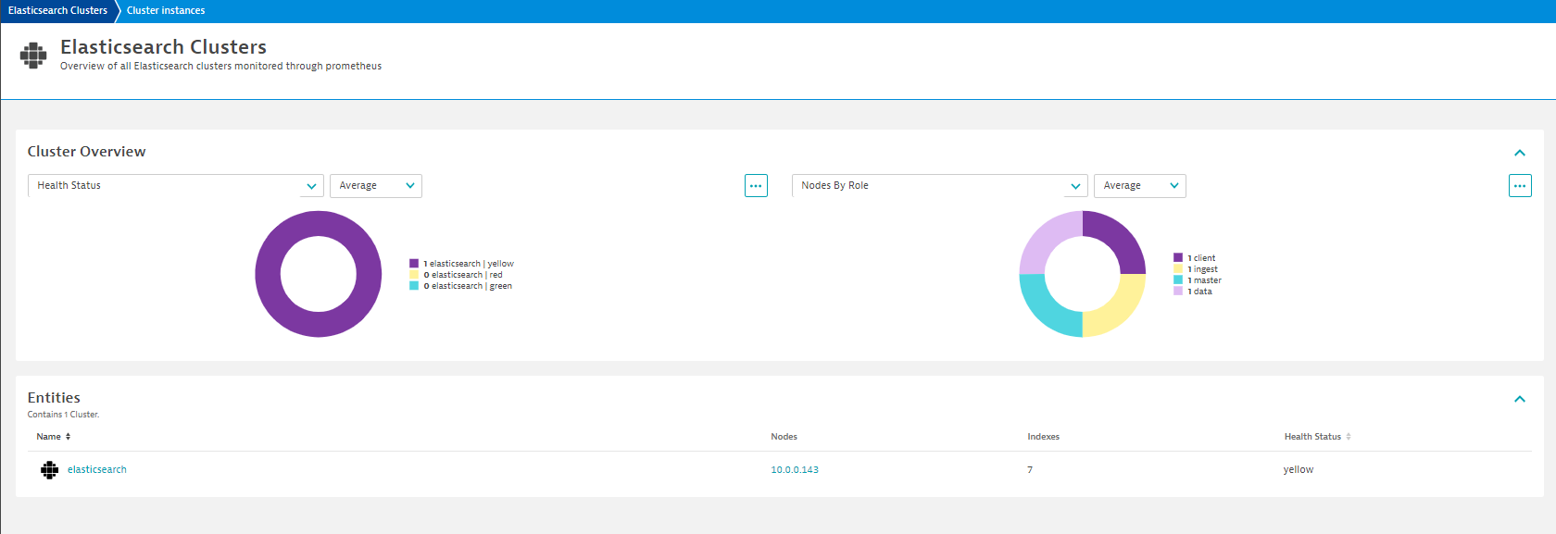Click the lavender data segment of role donut
Image resolution: width=1556 pixels, height=534 pixels.
(x=1048, y=239)
